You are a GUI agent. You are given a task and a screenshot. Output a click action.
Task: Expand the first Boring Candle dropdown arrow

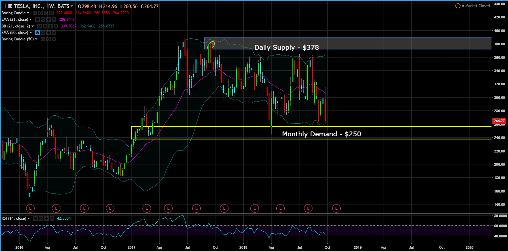pyautogui.click(x=28, y=13)
